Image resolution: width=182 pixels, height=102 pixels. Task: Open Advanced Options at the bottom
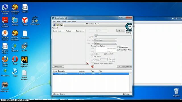(x=59, y=94)
